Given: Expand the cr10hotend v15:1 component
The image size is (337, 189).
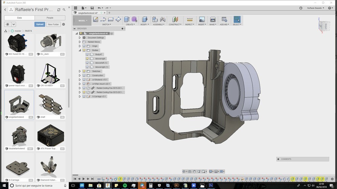Looking at the screenshot, I should click(79, 79).
